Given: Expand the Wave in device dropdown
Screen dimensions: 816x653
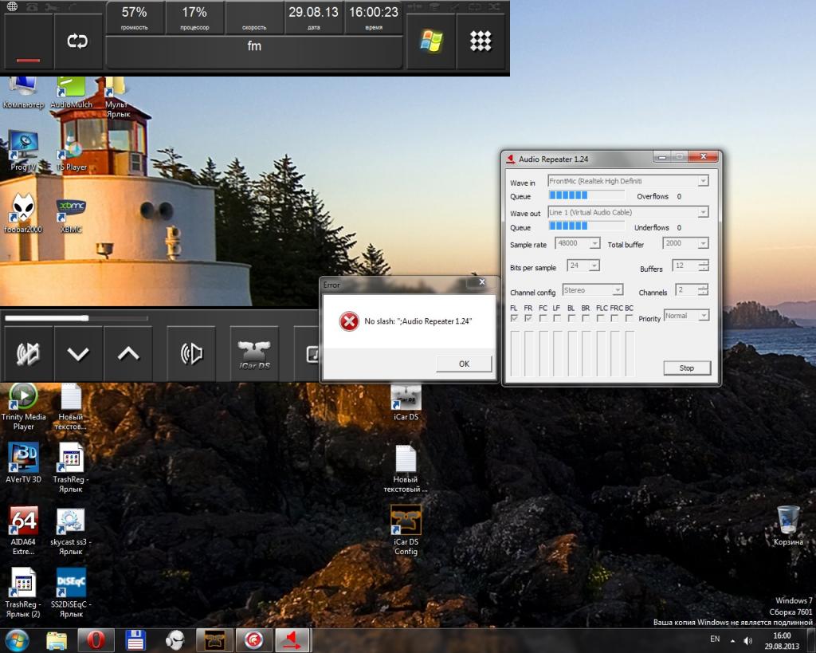Looking at the screenshot, I should pos(702,182).
